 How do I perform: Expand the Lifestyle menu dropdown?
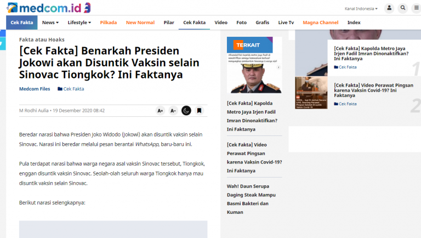point(79,22)
